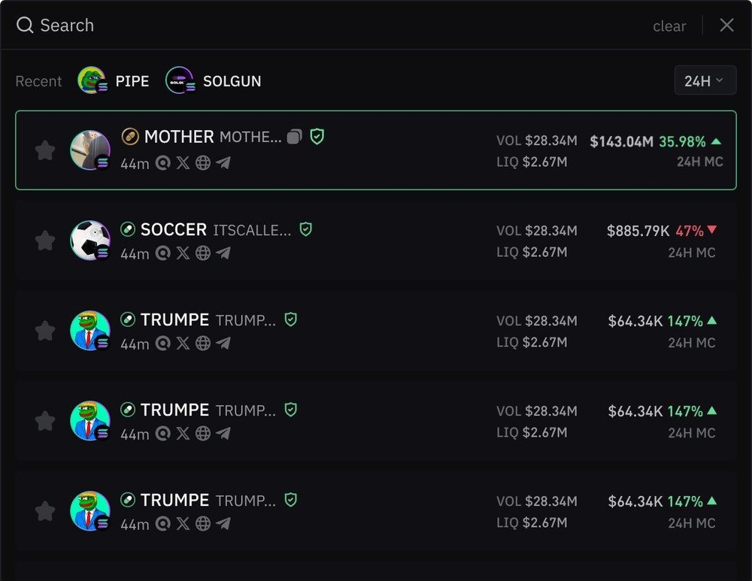This screenshot has width=752, height=581.
Task: Open SOCCER's Telegram link icon
Action: coord(223,253)
